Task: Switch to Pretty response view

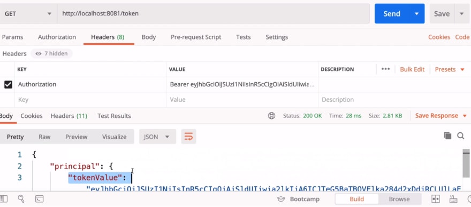Action: [x=15, y=137]
